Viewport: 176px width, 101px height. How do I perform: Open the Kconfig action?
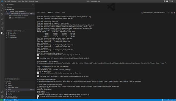coord(10,94)
